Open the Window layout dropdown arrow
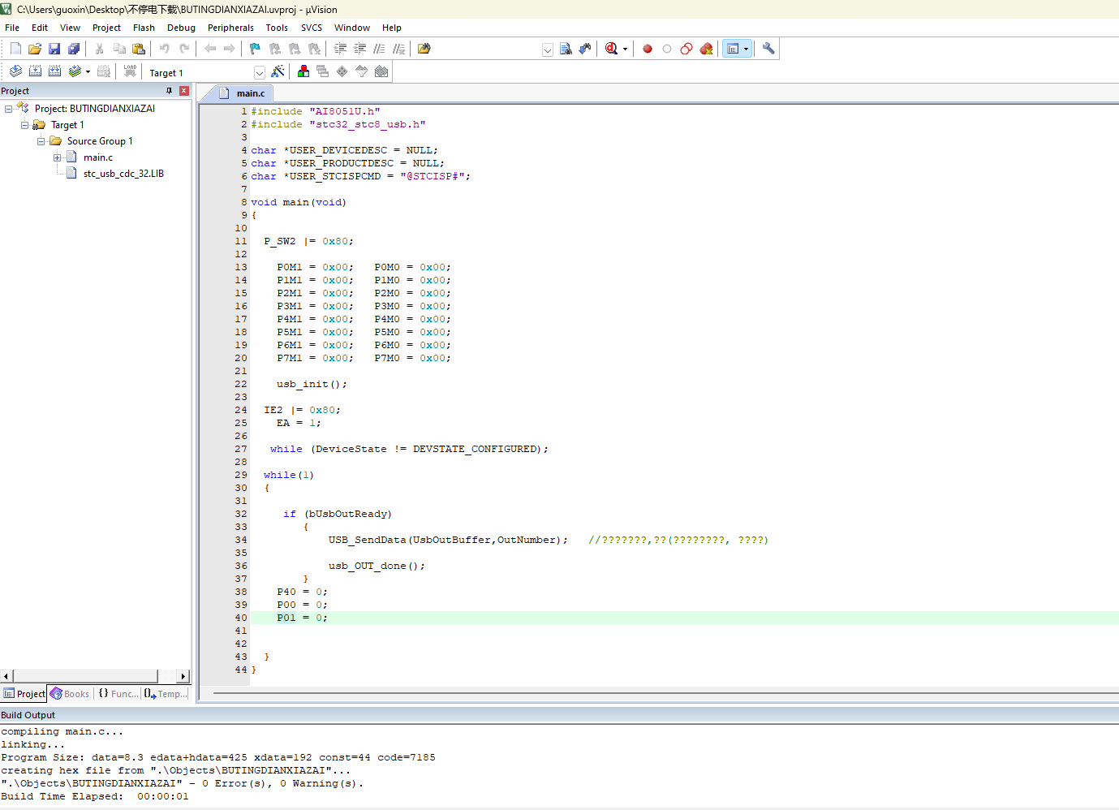Image resolution: width=1119 pixels, height=810 pixels. 747,49
